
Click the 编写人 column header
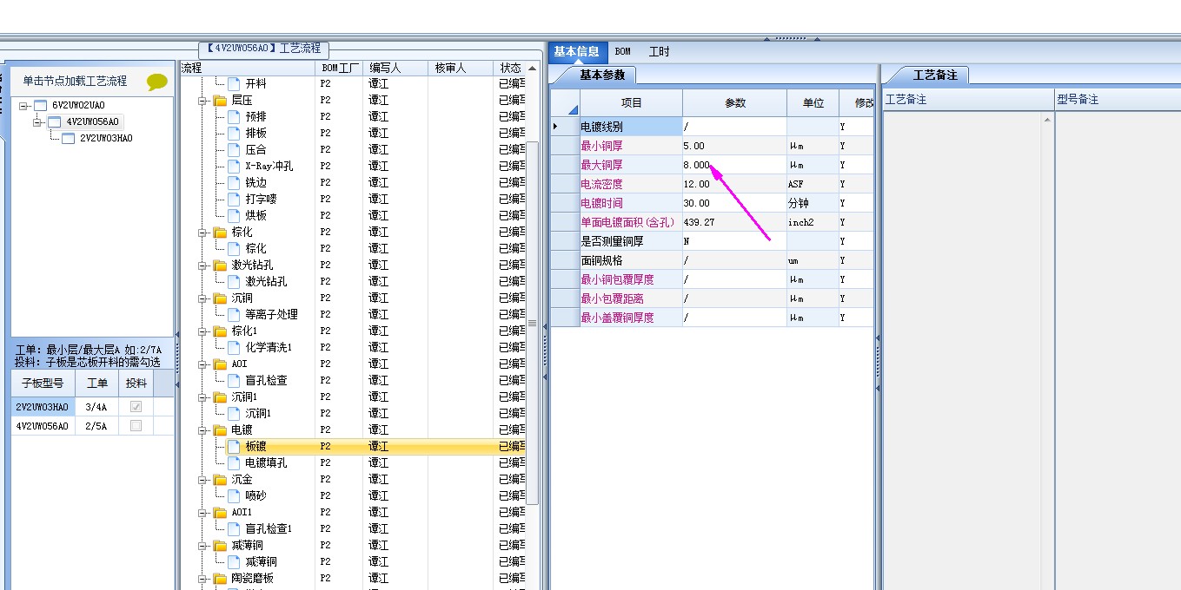(x=396, y=68)
